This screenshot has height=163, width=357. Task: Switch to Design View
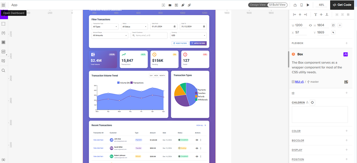258,5
